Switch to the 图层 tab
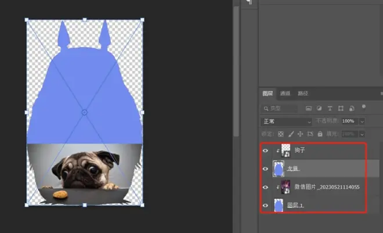This screenshot has height=233, width=383. [x=268, y=94]
